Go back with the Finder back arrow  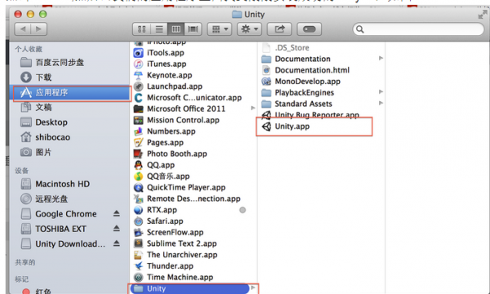tap(23, 29)
